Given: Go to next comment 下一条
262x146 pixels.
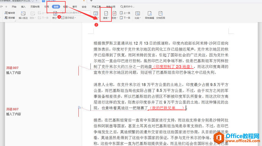Looking at the screenshot, I should (43, 18).
